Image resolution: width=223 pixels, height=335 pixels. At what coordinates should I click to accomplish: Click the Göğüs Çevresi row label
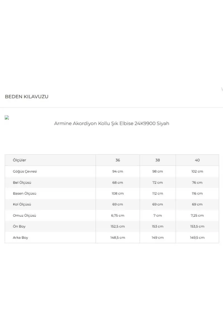25,171
